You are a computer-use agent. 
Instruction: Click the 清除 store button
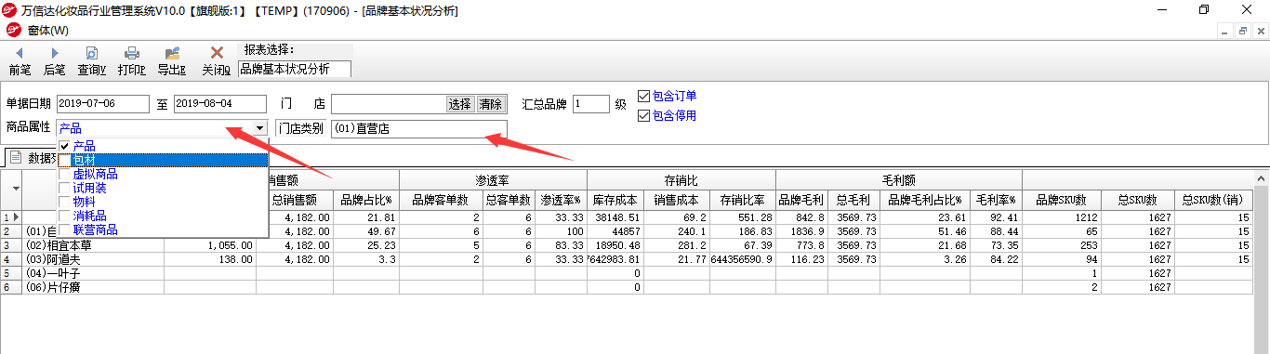coord(490,104)
